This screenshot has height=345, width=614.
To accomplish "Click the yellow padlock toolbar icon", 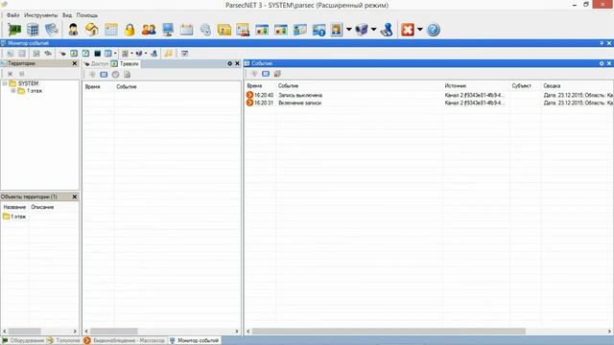I will 130,30.
